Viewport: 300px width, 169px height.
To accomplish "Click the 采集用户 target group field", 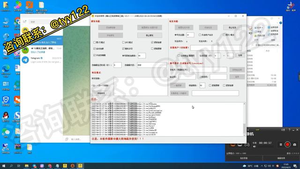I will pos(216,48).
